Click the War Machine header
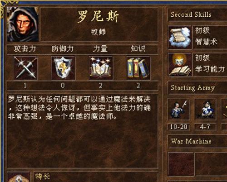The width and height of the screenshot is (227, 182). [x=191, y=141]
